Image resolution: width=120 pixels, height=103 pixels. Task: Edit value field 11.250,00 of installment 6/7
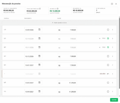67,83
